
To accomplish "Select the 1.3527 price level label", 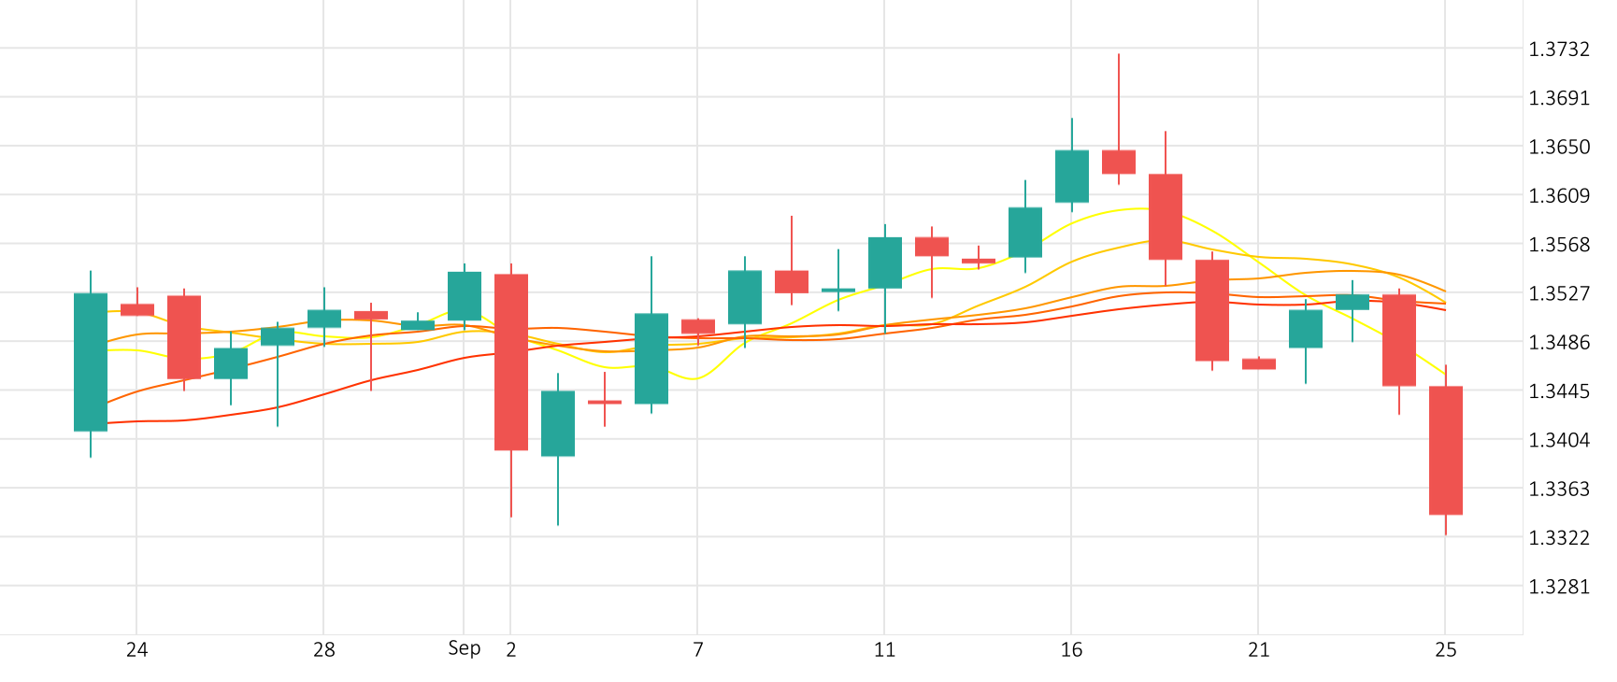I will (1558, 293).
